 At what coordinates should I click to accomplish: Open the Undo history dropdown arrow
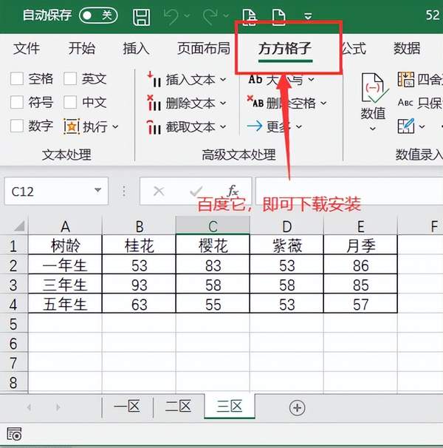click(187, 16)
